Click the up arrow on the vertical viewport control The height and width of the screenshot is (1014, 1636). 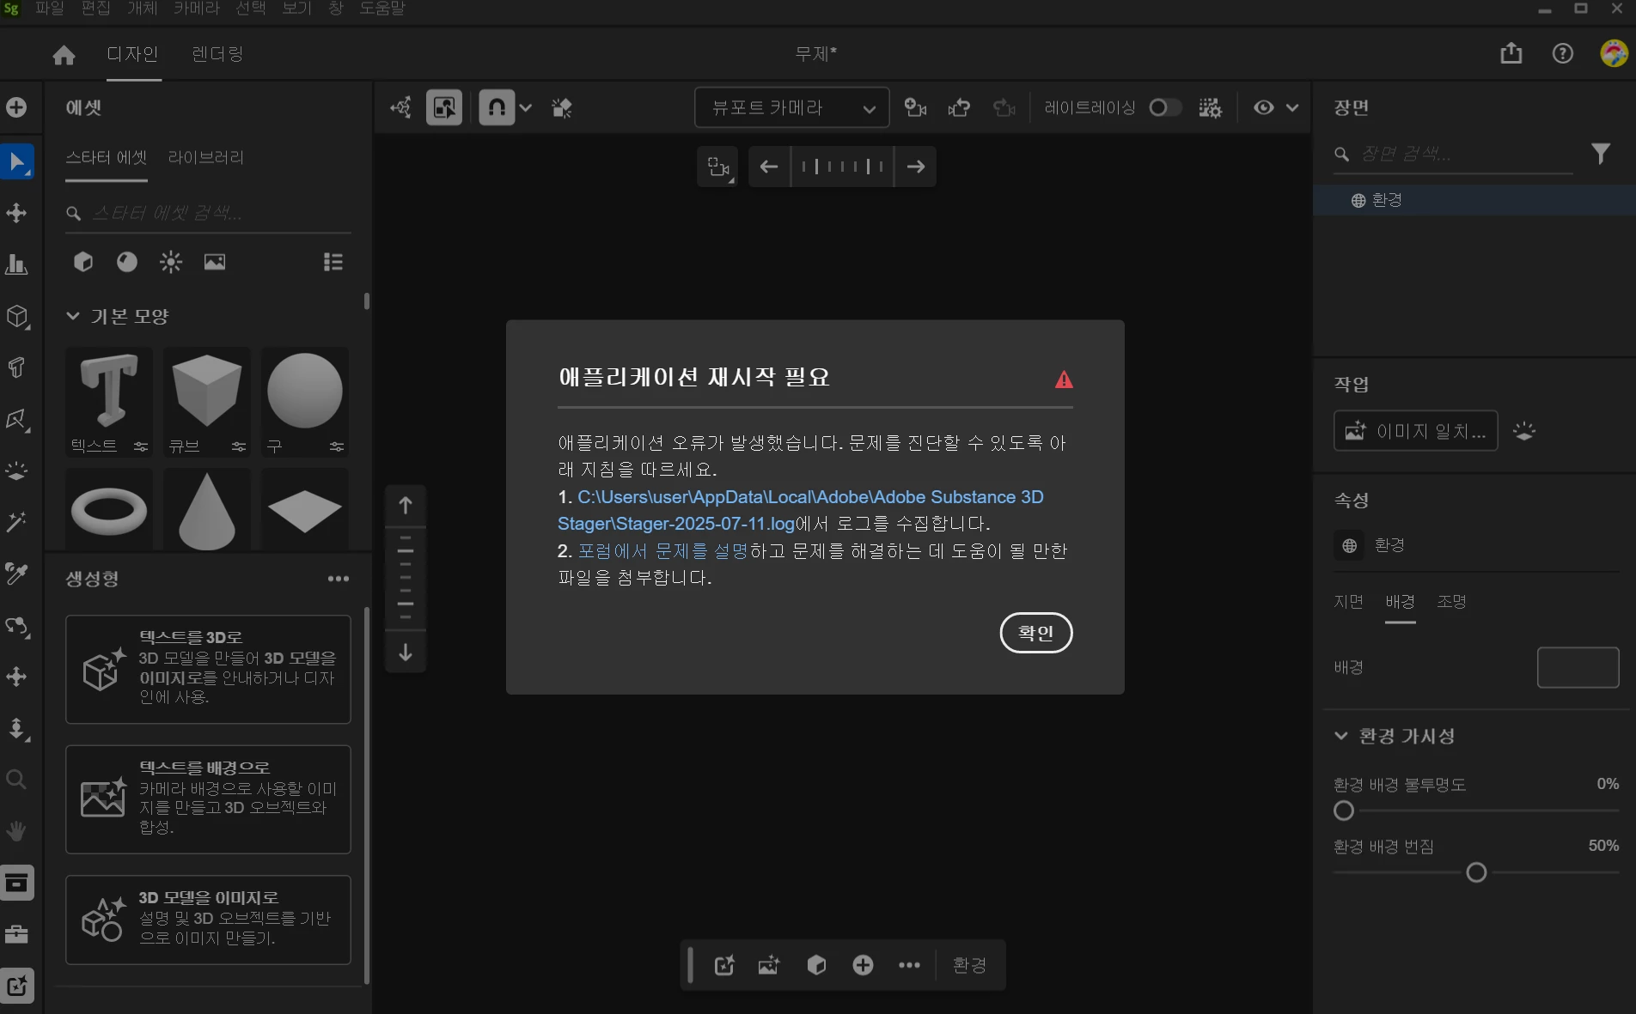(406, 505)
